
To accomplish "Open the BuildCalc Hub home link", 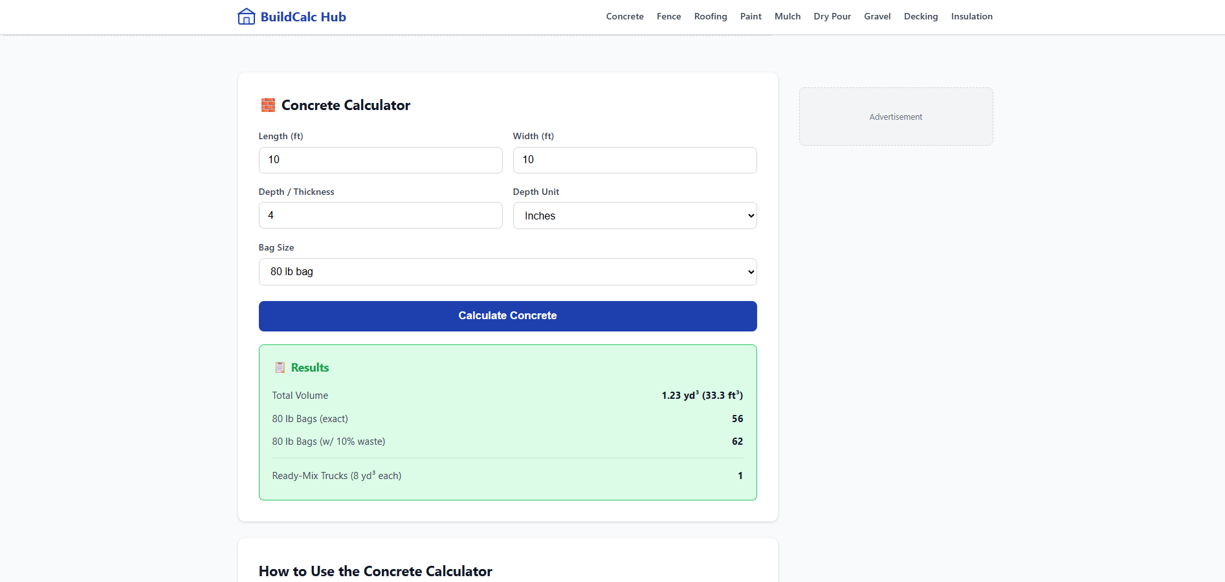I will 292,17.
